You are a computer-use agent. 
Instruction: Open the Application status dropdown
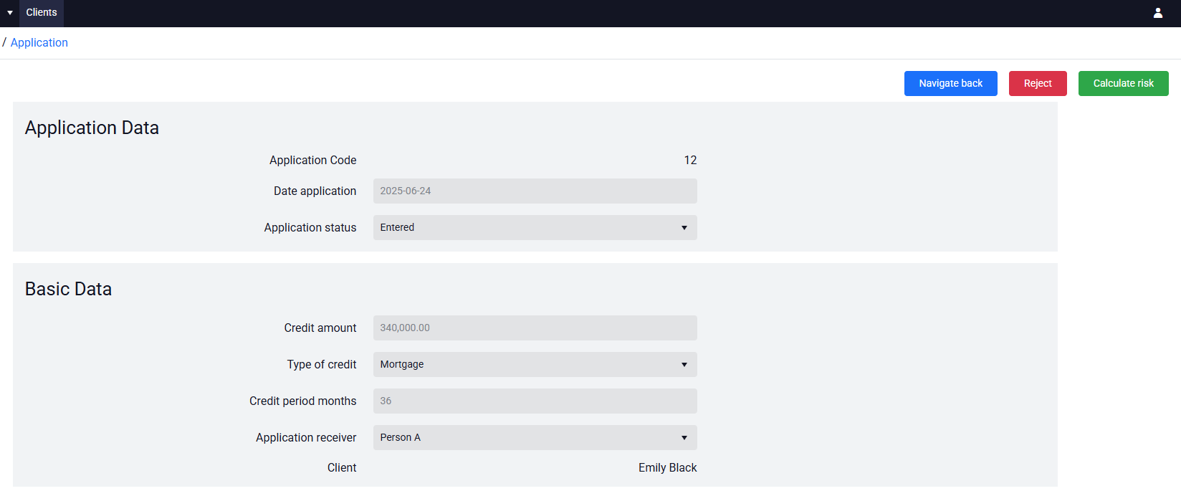535,228
